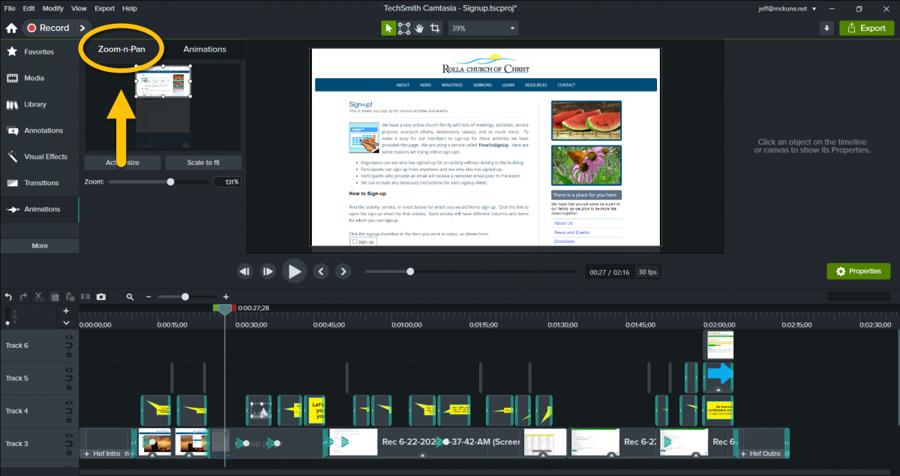Activate the Pan hand tool
The image size is (900, 476).
(x=419, y=28)
